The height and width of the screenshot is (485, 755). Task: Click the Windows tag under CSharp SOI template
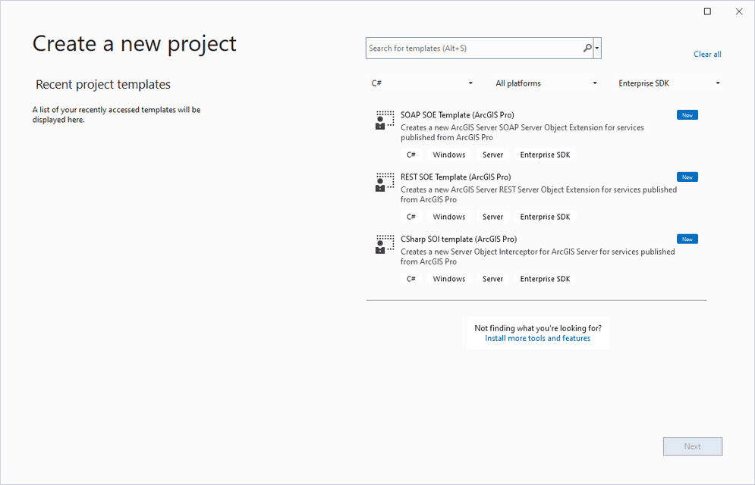pos(448,279)
